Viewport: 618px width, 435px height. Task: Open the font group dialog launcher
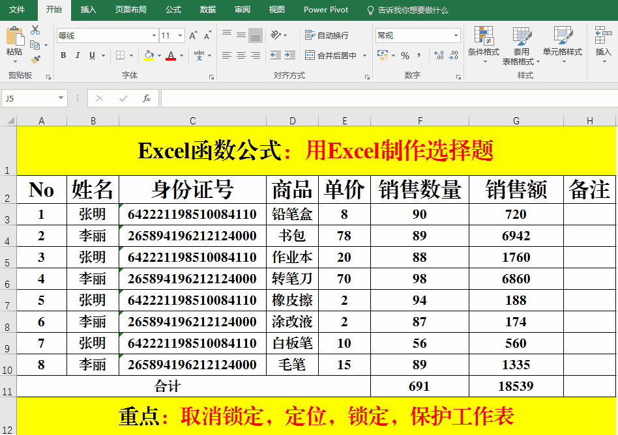(x=211, y=77)
